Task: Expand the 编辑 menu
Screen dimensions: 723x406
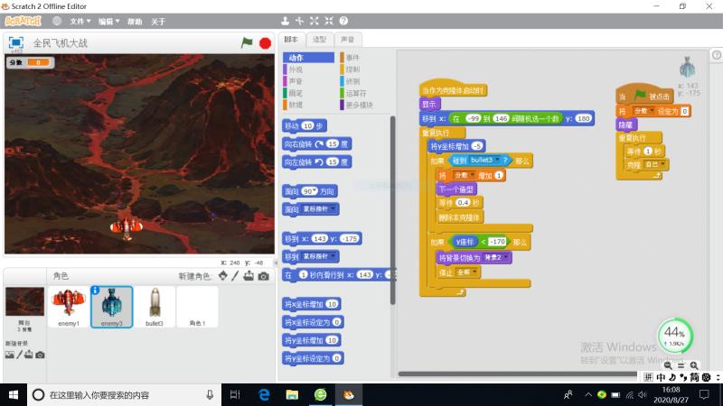Action: pyautogui.click(x=109, y=20)
